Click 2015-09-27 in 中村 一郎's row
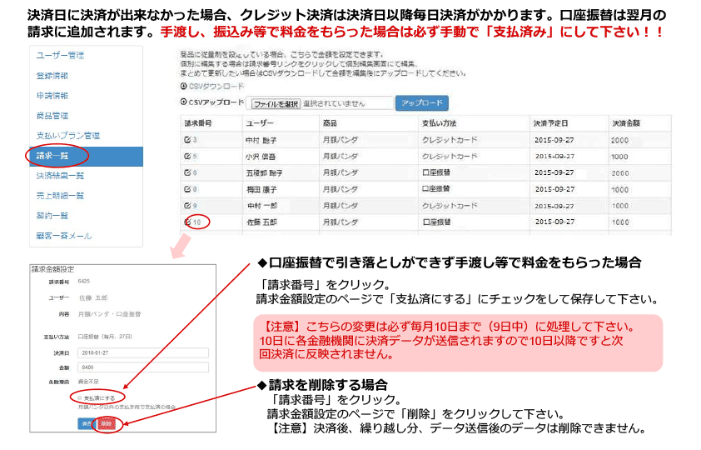701x450 pixels. pyautogui.click(x=554, y=206)
